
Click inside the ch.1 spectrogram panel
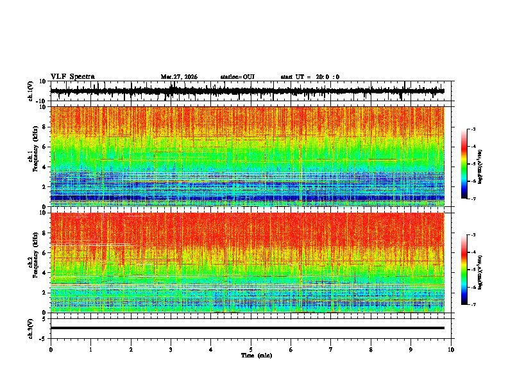[x=247, y=156]
